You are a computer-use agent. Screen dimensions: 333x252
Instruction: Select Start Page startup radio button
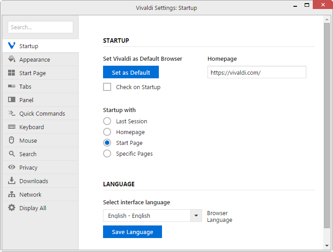107,143
